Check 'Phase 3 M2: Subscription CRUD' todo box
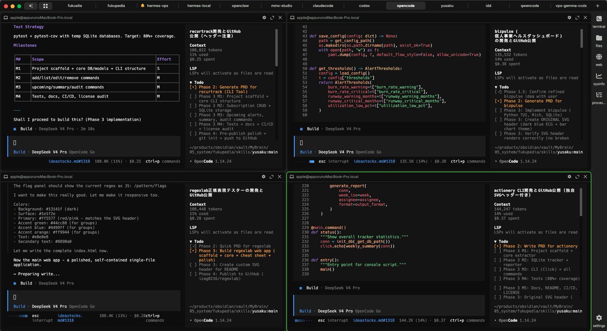607x331 pixels. click(x=193, y=105)
